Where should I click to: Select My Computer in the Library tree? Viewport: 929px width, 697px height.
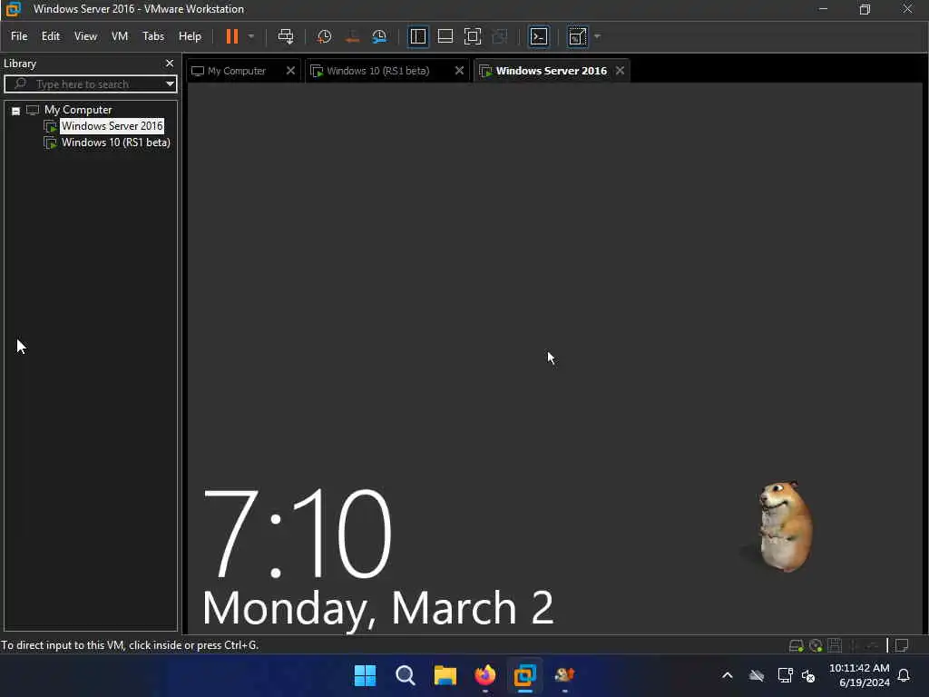pos(78,110)
